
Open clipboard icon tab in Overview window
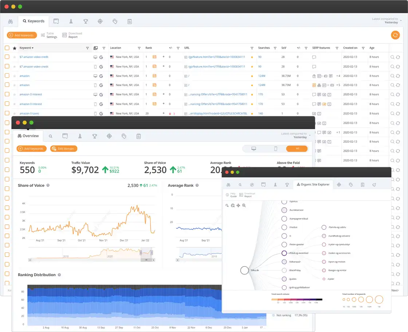[x=139, y=136]
